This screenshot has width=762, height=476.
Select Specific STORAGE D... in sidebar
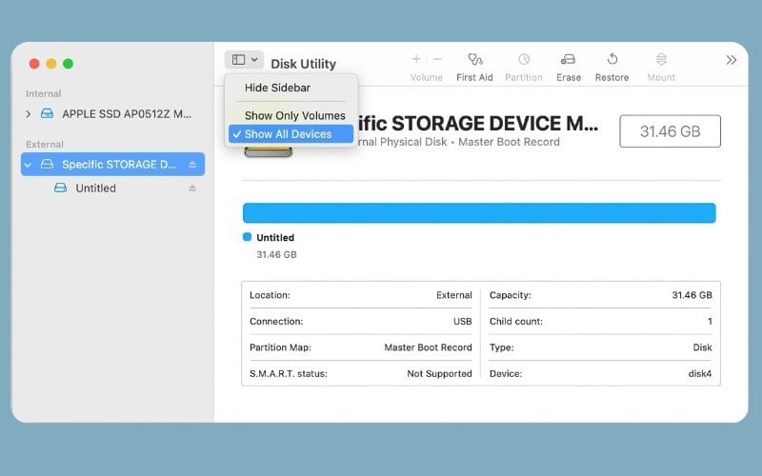tap(112, 164)
